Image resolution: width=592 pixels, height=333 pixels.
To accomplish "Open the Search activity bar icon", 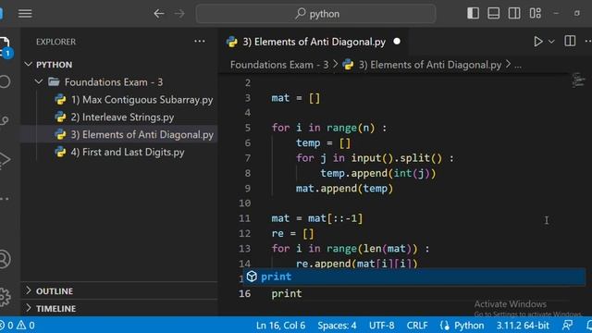I will click(x=5, y=81).
